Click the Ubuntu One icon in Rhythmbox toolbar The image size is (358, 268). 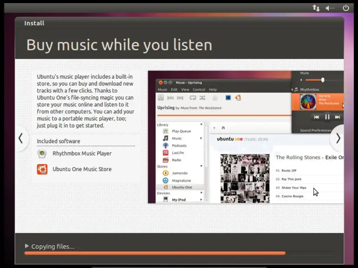[238, 98]
